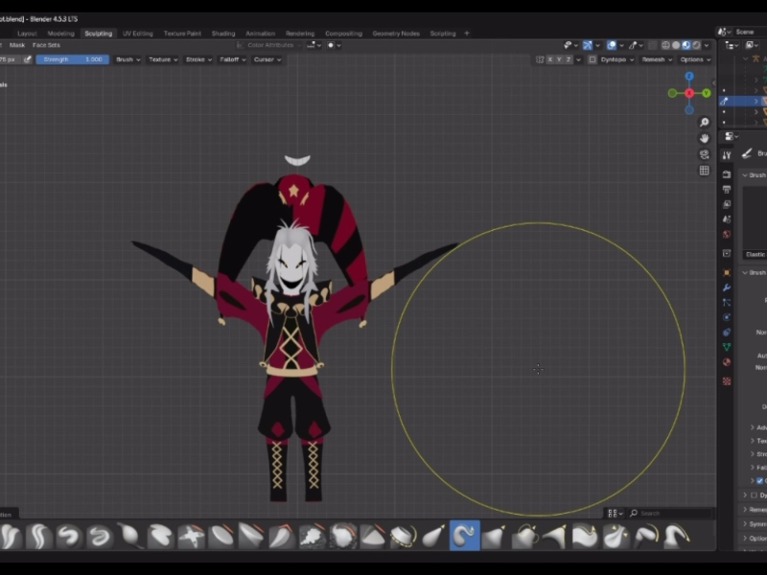The image size is (767, 575).
Task: Select wireframe viewport shading
Action: [665, 45]
